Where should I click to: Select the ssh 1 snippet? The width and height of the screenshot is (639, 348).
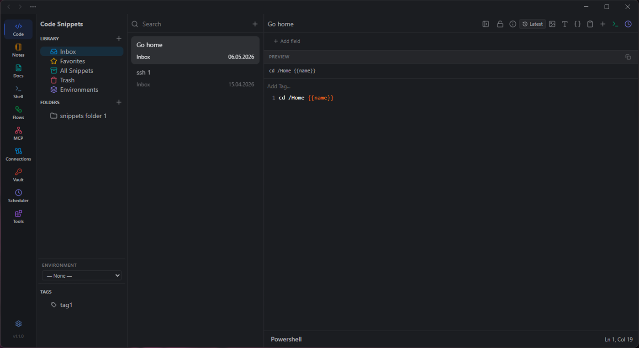[x=195, y=78]
